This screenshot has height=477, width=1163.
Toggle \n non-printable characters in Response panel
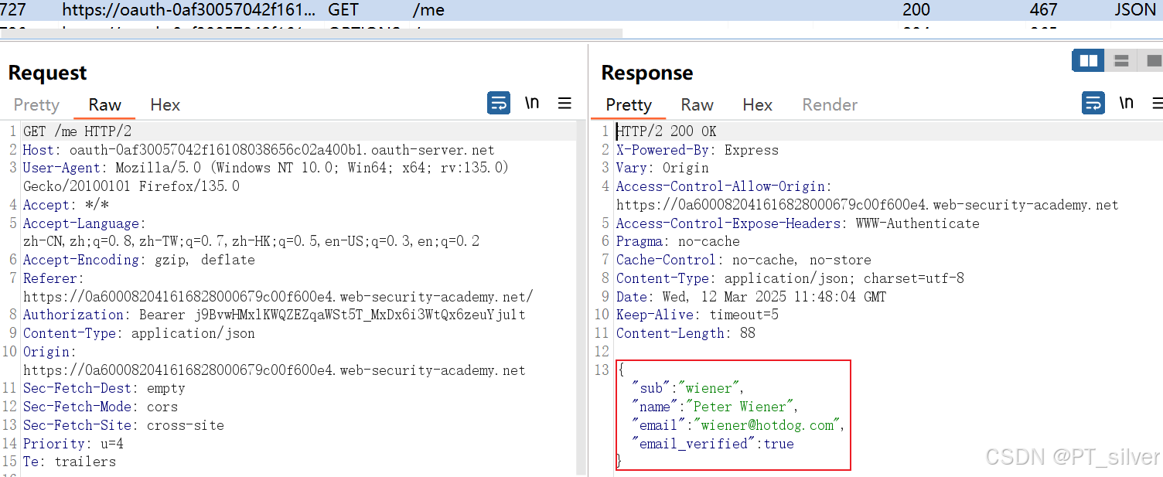tap(1127, 103)
